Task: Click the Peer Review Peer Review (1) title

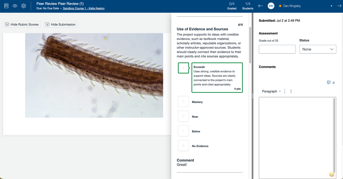Action: (x=60, y=4)
